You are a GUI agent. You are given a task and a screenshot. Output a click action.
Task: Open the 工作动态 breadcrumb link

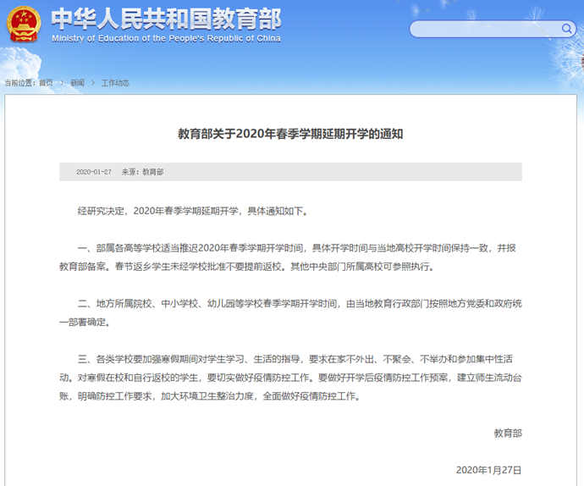point(115,83)
